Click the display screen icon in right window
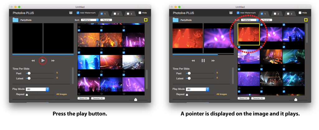 coord(231,13)
